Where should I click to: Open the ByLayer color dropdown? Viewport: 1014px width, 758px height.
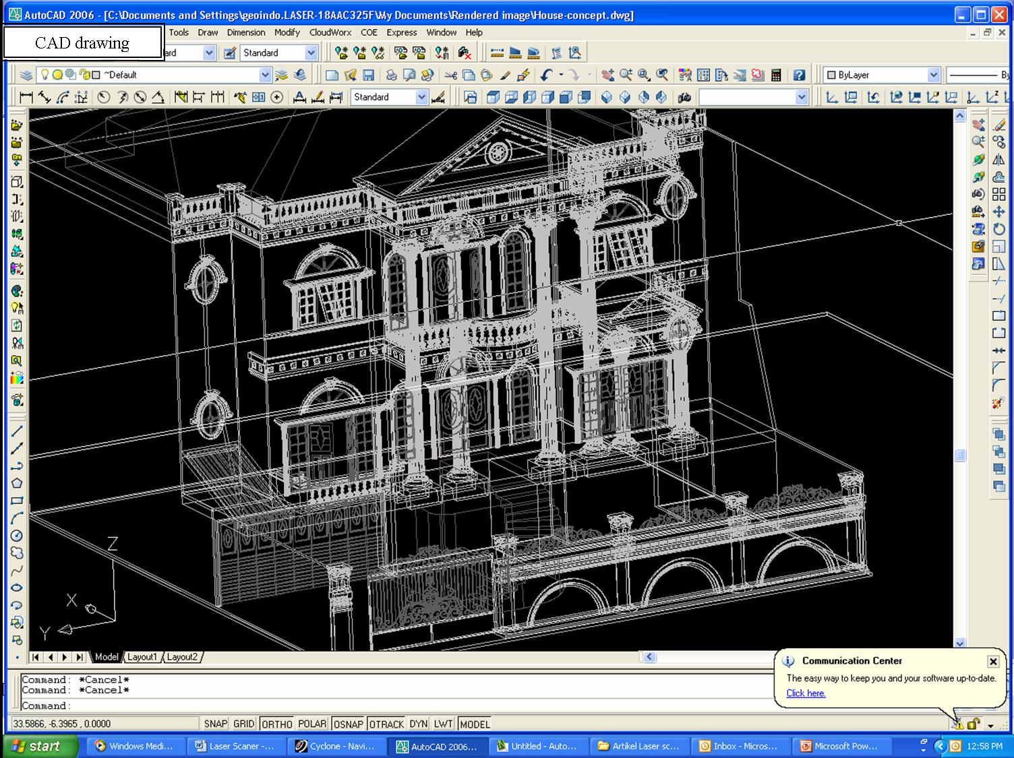(x=933, y=75)
